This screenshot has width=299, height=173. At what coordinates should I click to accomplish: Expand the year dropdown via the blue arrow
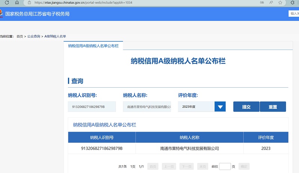220,107
